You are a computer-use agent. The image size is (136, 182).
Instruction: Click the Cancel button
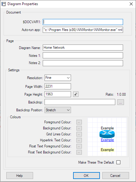(116, 175)
